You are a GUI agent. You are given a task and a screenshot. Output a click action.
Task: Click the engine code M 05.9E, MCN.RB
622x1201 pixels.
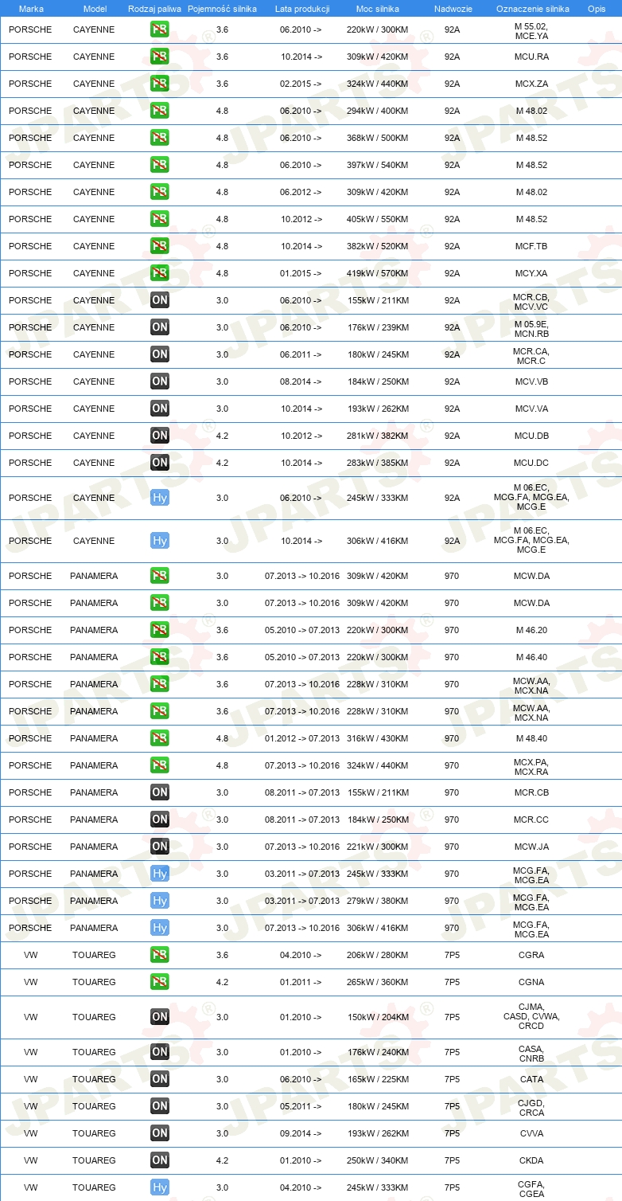(531, 329)
